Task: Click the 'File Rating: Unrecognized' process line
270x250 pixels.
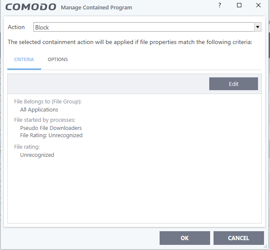Action: (x=51, y=135)
